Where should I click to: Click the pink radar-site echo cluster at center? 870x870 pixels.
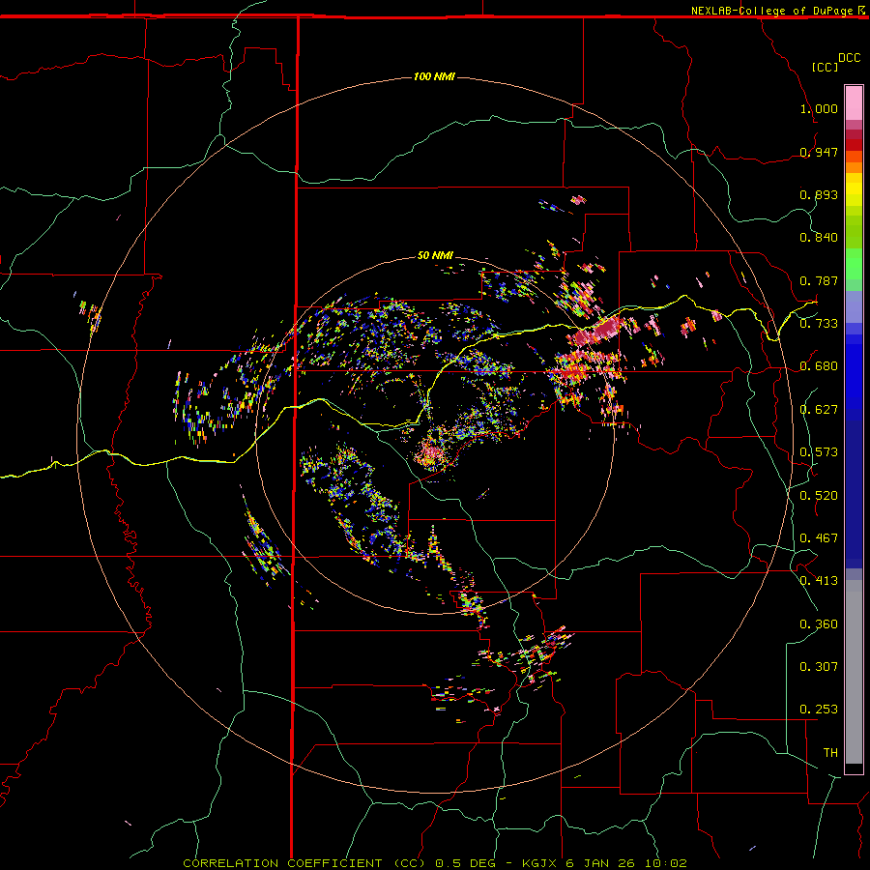tap(431, 454)
